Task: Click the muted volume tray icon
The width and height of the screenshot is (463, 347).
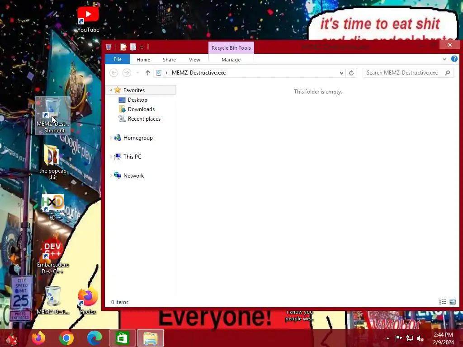Action: click(x=420, y=338)
